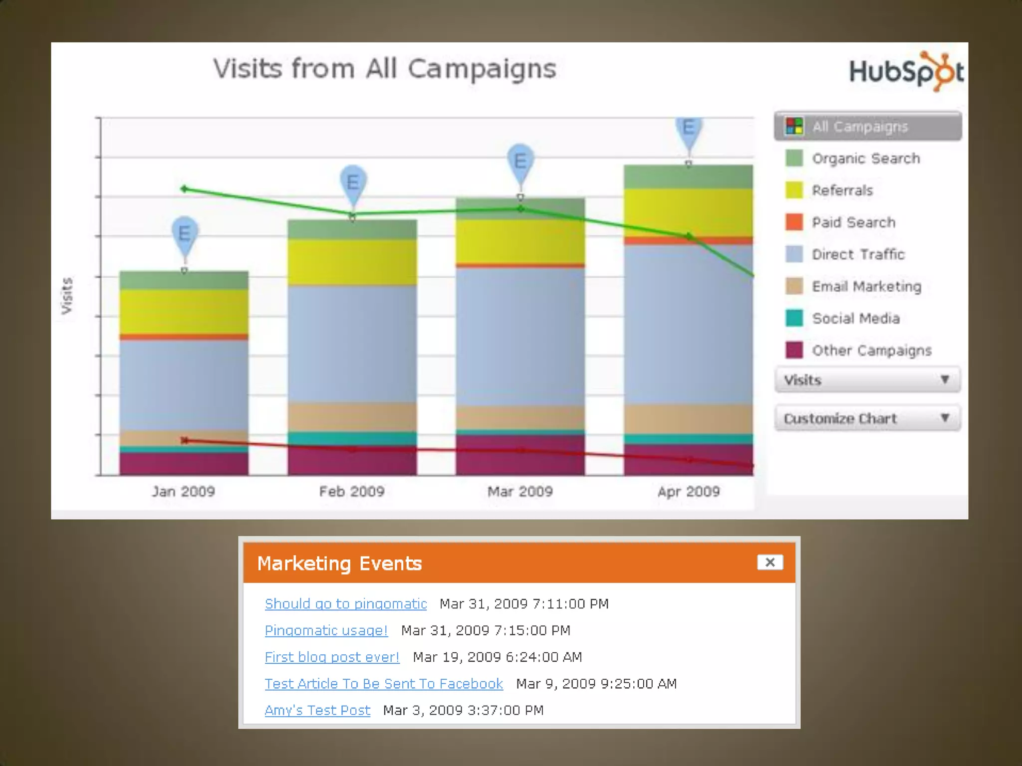Click the Jan 2009 event marker pin
Screen dimensions: 1022x766
click(185, 233)
